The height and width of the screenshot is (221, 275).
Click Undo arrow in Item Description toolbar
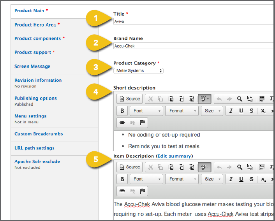(x=219, y=167)
